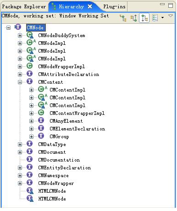Toggle the Subtype Hierarchy toolbar button
177x211 pixels.
coord(144,18)
